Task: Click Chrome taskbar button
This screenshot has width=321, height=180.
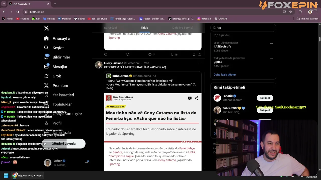Action: [x=28, y=175]
